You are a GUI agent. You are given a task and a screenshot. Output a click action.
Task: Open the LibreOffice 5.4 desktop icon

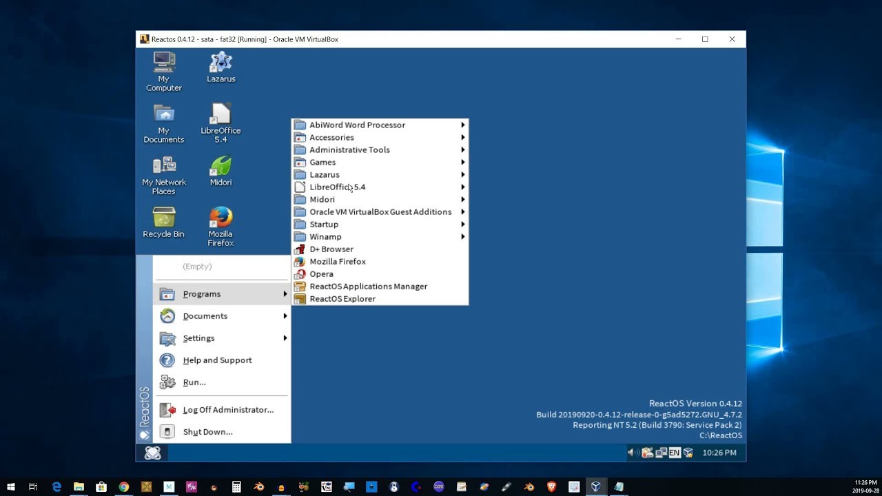tap(220, 124)
